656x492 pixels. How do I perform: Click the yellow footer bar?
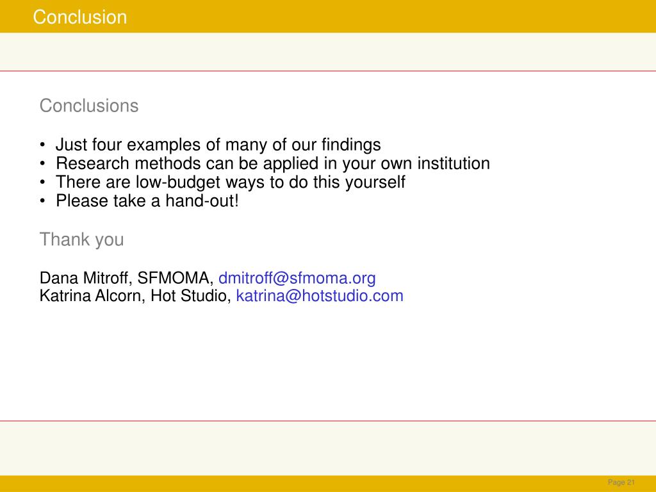click(328, 484)
